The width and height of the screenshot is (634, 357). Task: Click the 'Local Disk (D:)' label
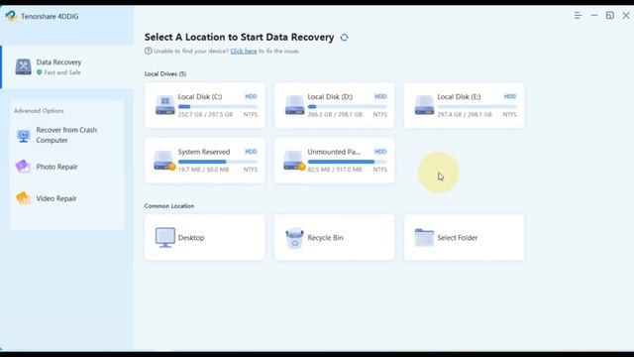click(x=330, y=97)
